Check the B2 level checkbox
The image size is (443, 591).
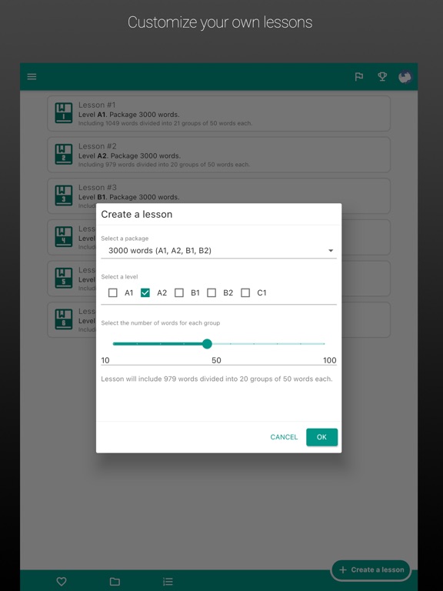point(212,293)
